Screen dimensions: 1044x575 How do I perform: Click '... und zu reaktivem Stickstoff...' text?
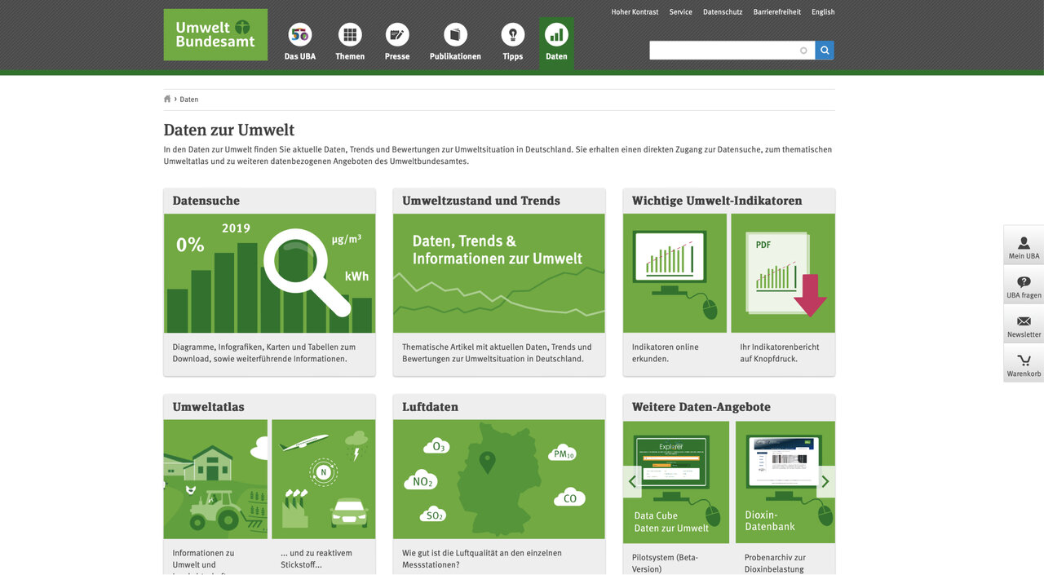point(316,559)
